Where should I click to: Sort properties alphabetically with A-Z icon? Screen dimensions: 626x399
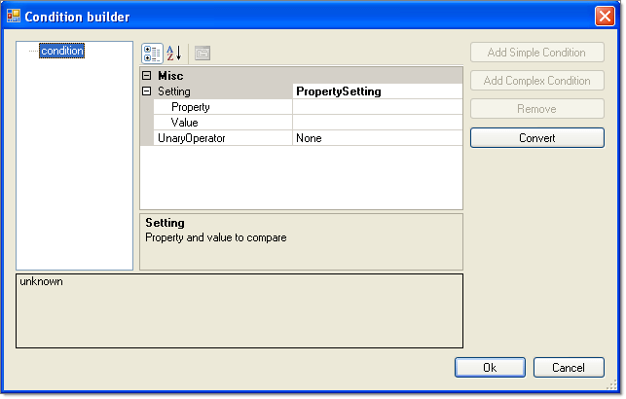174,54
